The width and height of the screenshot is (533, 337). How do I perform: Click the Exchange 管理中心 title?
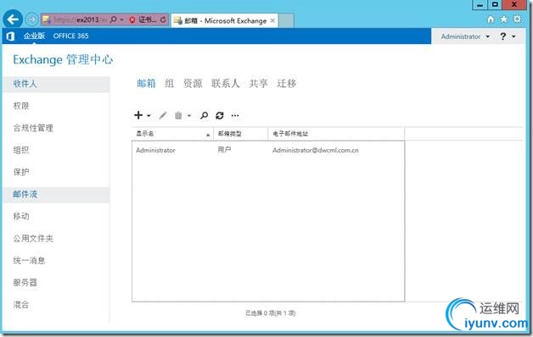click(63, 59)
